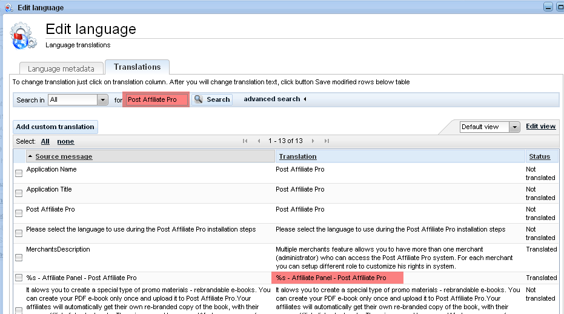Tick checkbox for Application Title row
The width and height of the screenshot is (564, 314).
19,193
